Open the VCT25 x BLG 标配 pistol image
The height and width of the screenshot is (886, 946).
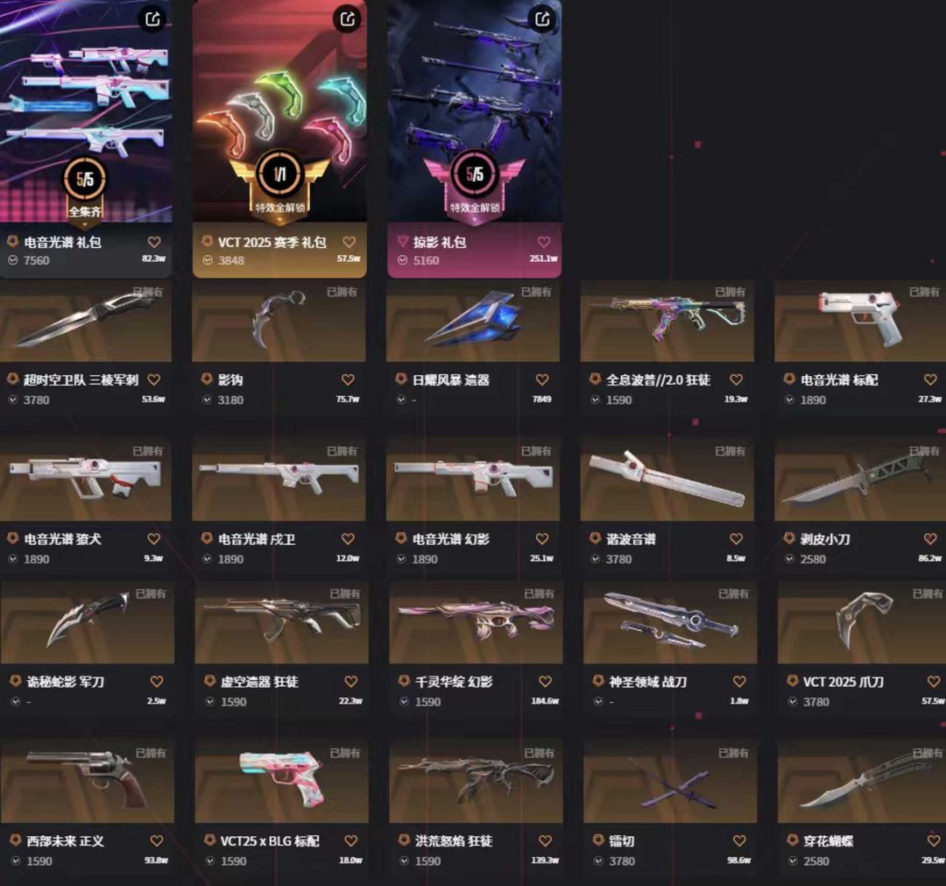pos(281,782)
